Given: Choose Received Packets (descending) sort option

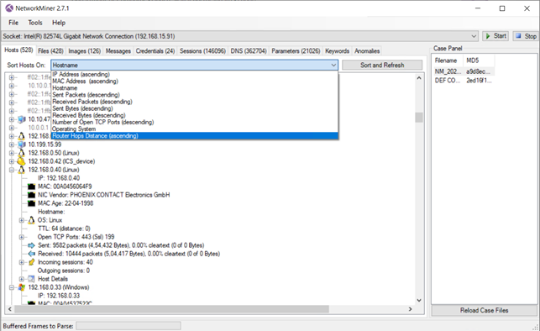Looking at the screenshot, I should pos(195,102).
